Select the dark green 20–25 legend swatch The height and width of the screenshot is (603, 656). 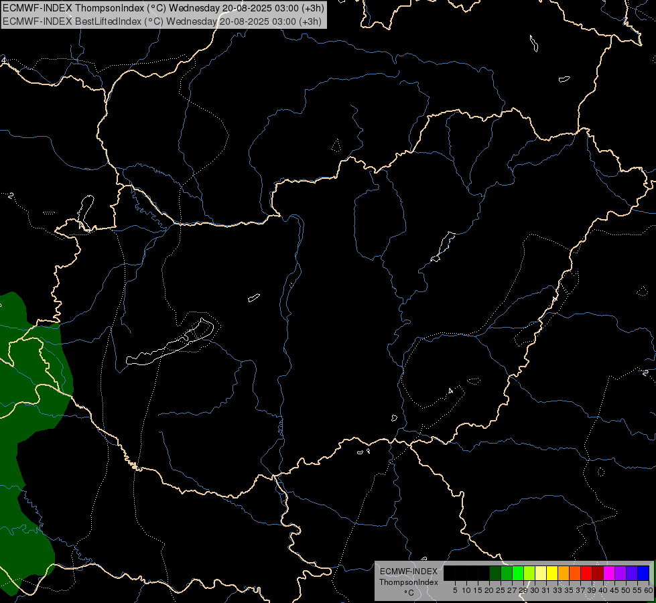(x=495, y=573)
